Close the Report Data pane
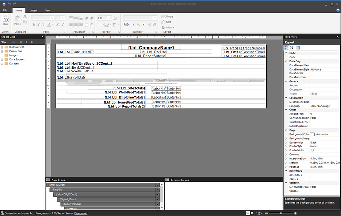Screen dimensions: 341x216 [43, 37]
